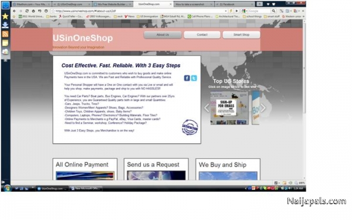
Task: Open the orange RSS feeds sidebar icon
Action: 5,34
